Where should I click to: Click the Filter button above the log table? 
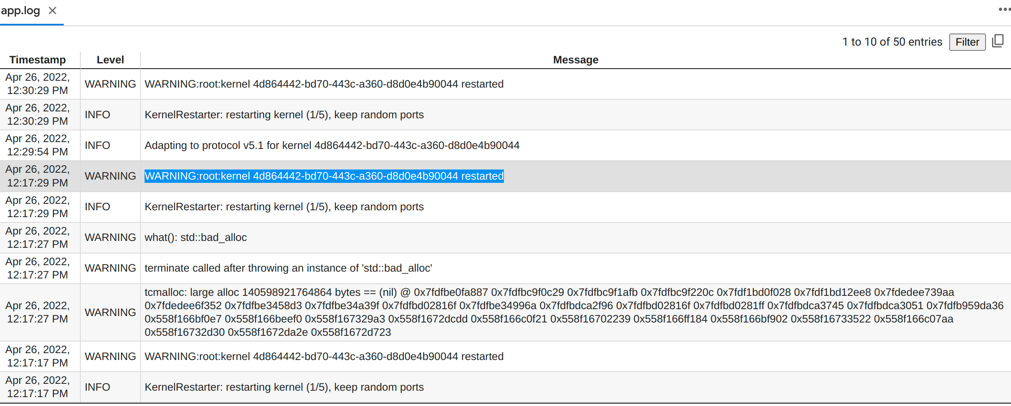tap(967, 42)
